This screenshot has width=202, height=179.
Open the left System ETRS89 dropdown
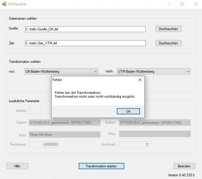pos(65,123)
